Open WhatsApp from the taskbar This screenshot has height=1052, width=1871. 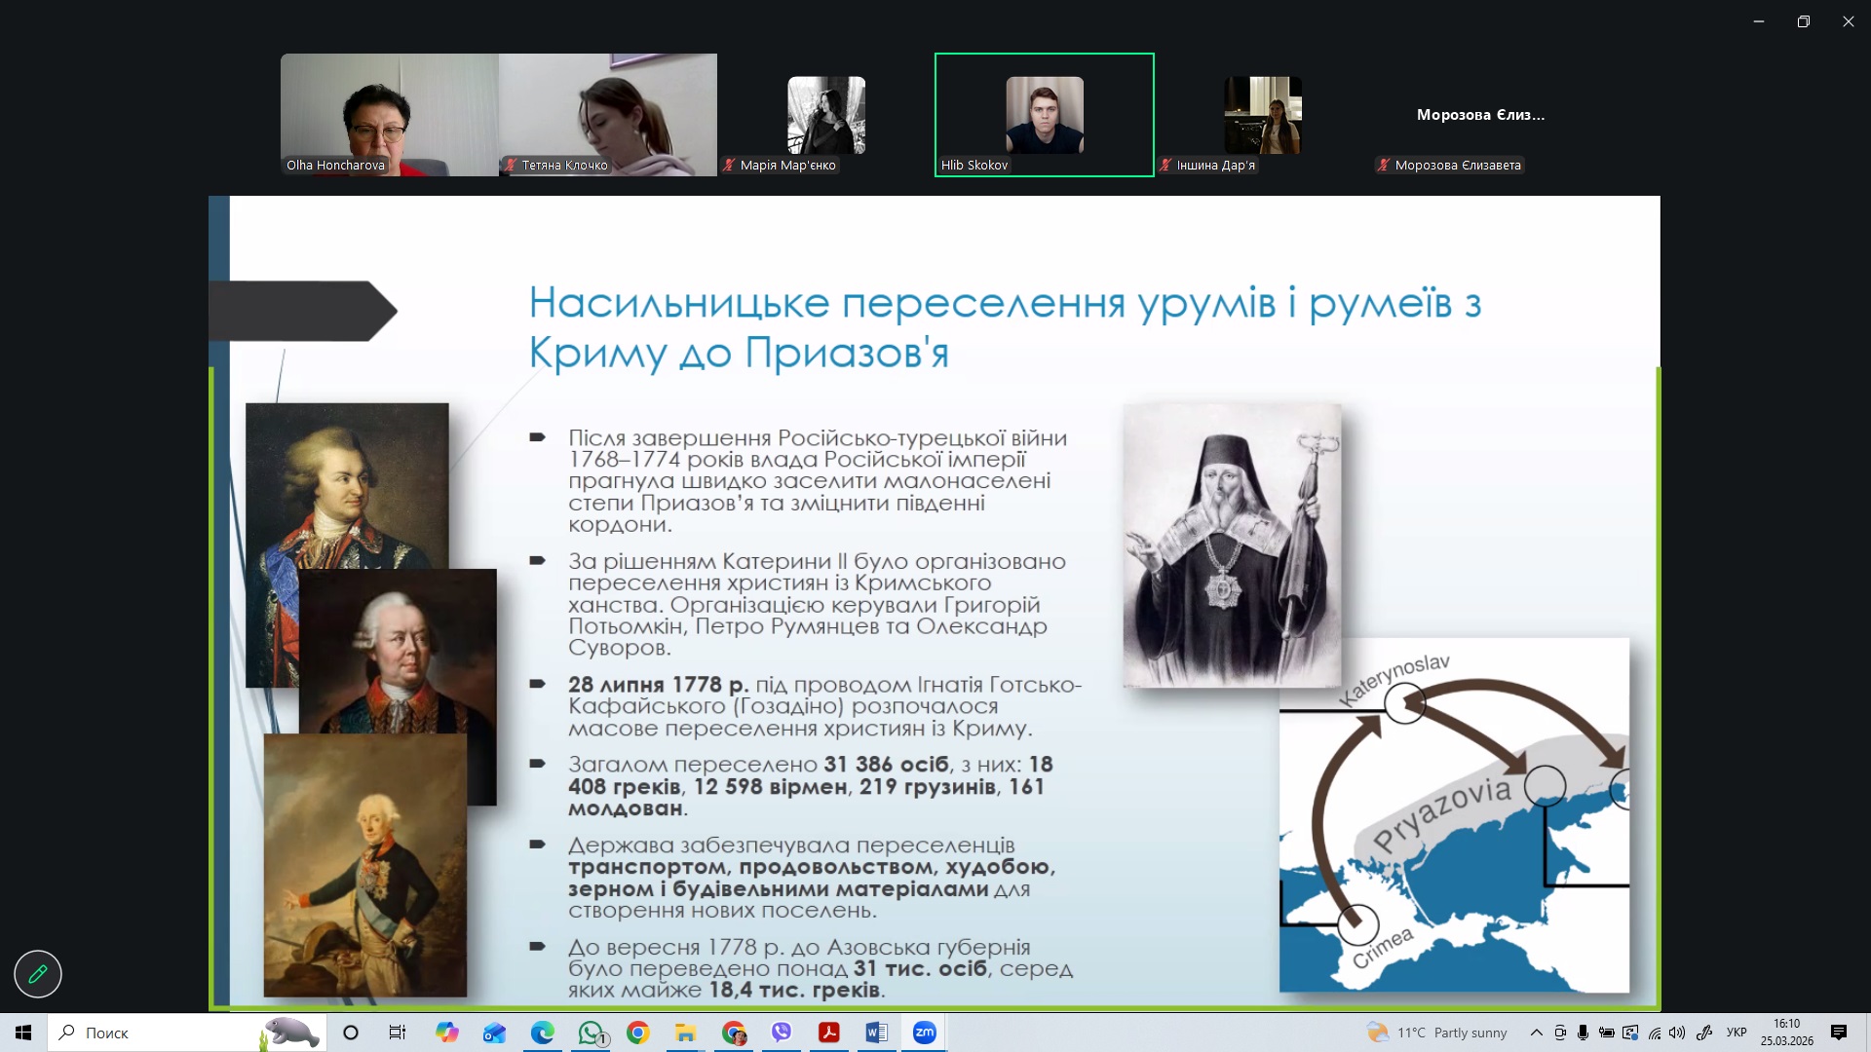(x=591, y=1033)
